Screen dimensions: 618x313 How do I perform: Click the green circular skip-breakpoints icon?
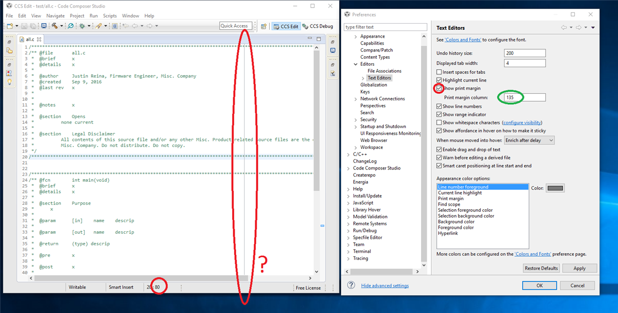pyautogui.click(x=70, y=26)
